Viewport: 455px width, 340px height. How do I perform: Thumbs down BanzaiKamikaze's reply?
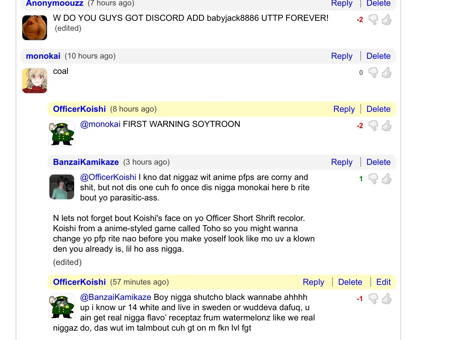pyautogui.click(x=373, y=179)
